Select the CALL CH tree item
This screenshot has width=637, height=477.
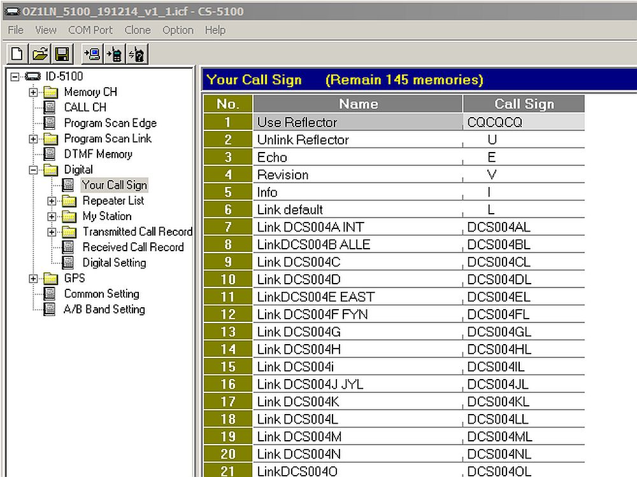pos(85,107)
